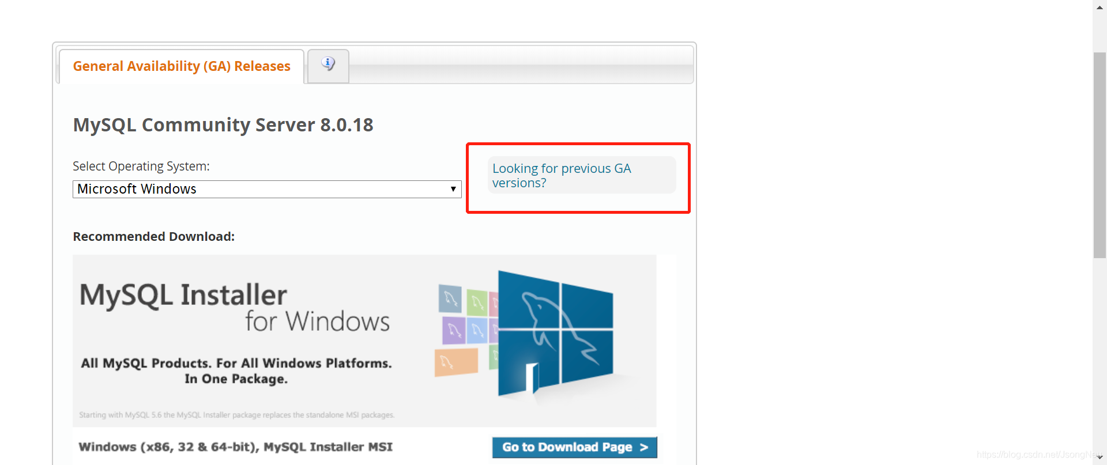Click the Go to Download Page button
The height and width of the screenshot is (465, 1107).
point(574,447)
